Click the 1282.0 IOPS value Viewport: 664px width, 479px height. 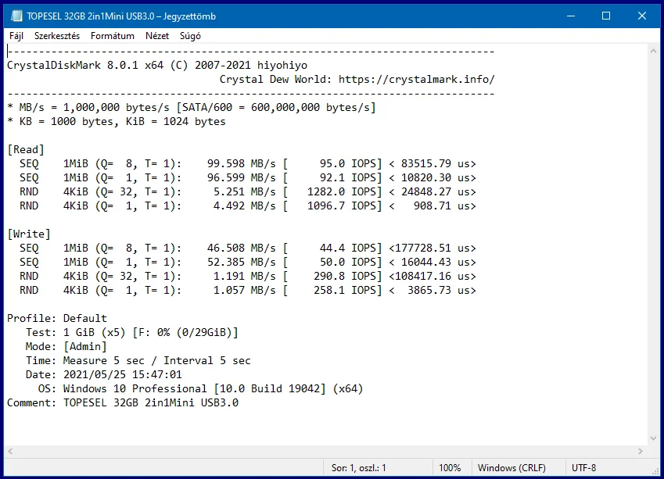[x=341, y=191]
